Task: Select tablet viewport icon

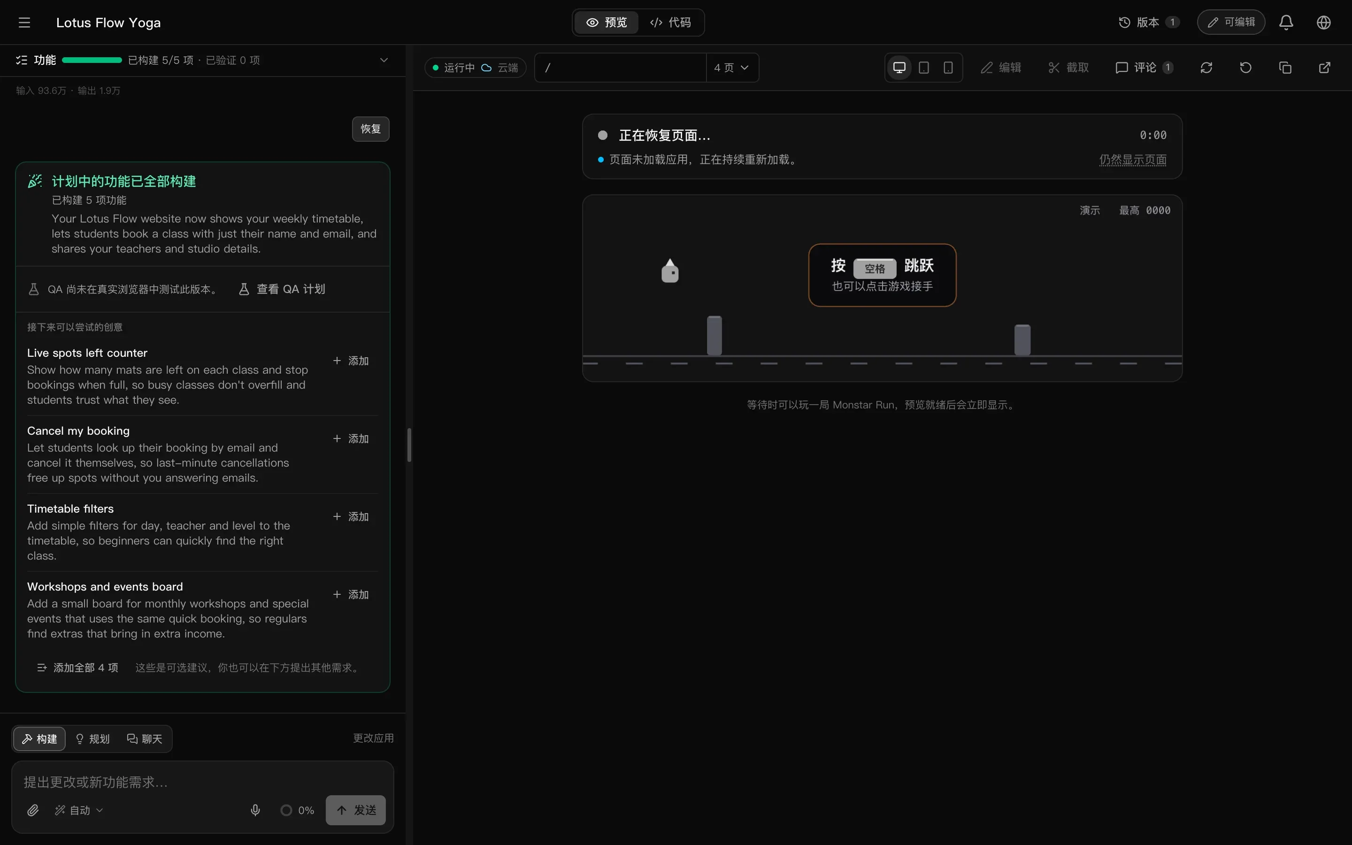Action: tap(924, 68)
